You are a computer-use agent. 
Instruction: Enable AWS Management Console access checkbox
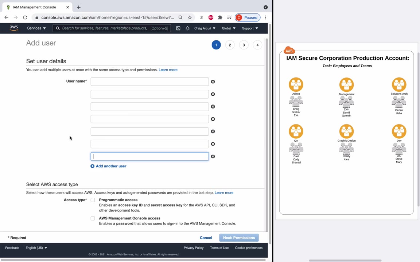[x=93, y=218]
